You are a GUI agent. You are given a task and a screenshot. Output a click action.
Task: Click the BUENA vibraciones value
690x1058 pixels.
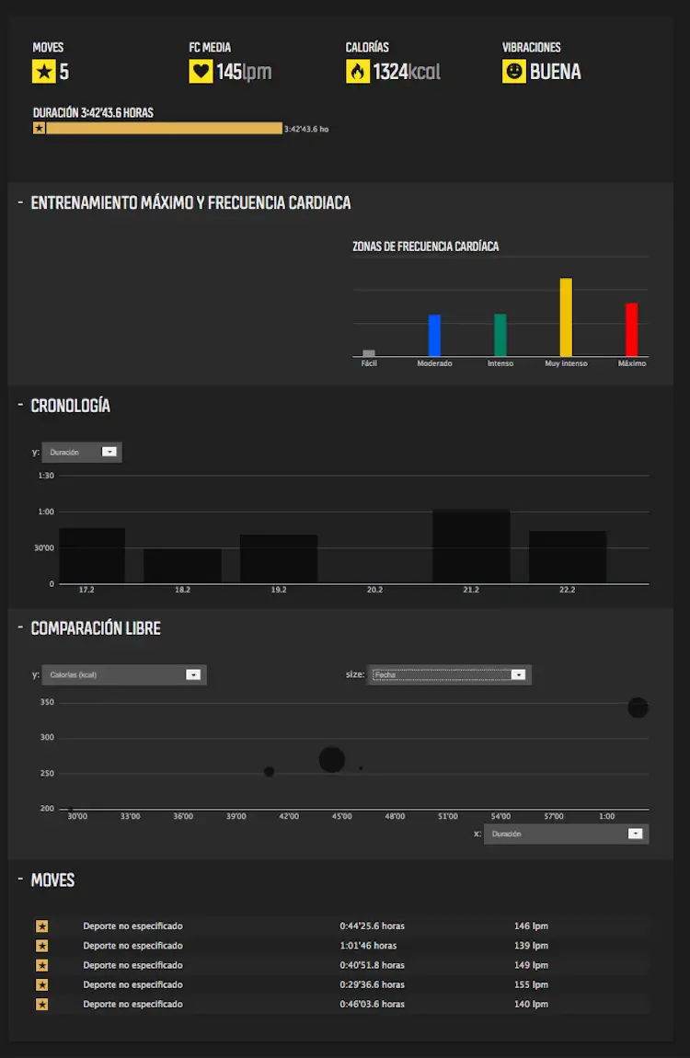[555, 72]
